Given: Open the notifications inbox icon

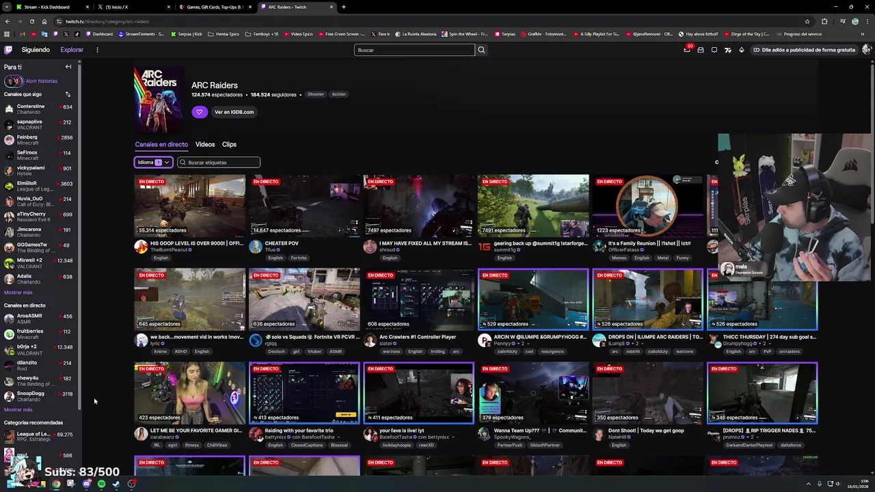Looking at the screenshot, I should [x=701, y=50].
